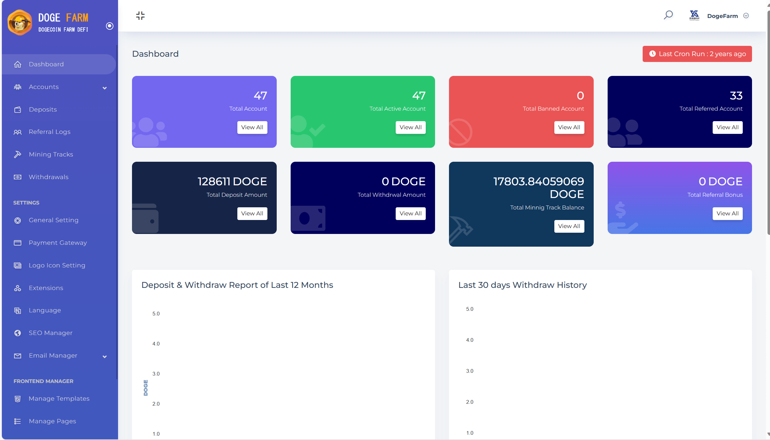Toggle the minimize sidebar button
The width and height of the screenshot is (770, 440).
140,15
